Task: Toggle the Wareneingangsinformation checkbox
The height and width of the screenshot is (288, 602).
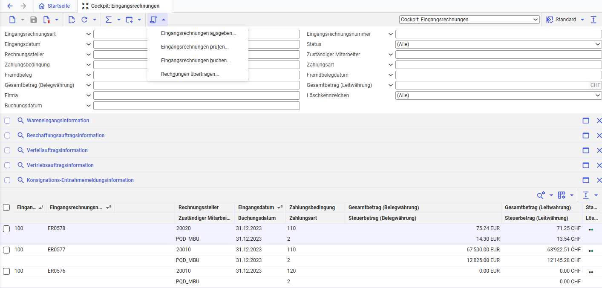Action: pos(7,121)
